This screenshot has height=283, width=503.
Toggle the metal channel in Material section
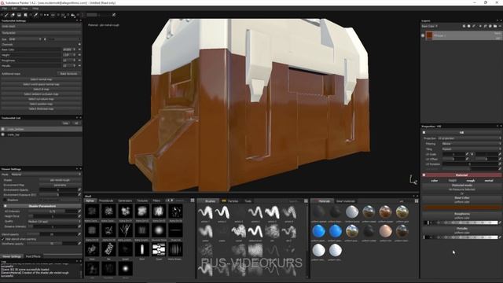[x=489, y=181]
